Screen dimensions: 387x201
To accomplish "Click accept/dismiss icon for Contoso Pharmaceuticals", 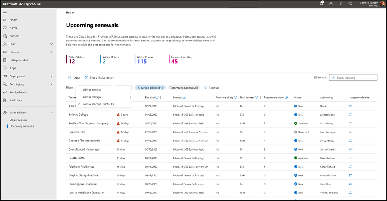I will click(x=351, y=141).
